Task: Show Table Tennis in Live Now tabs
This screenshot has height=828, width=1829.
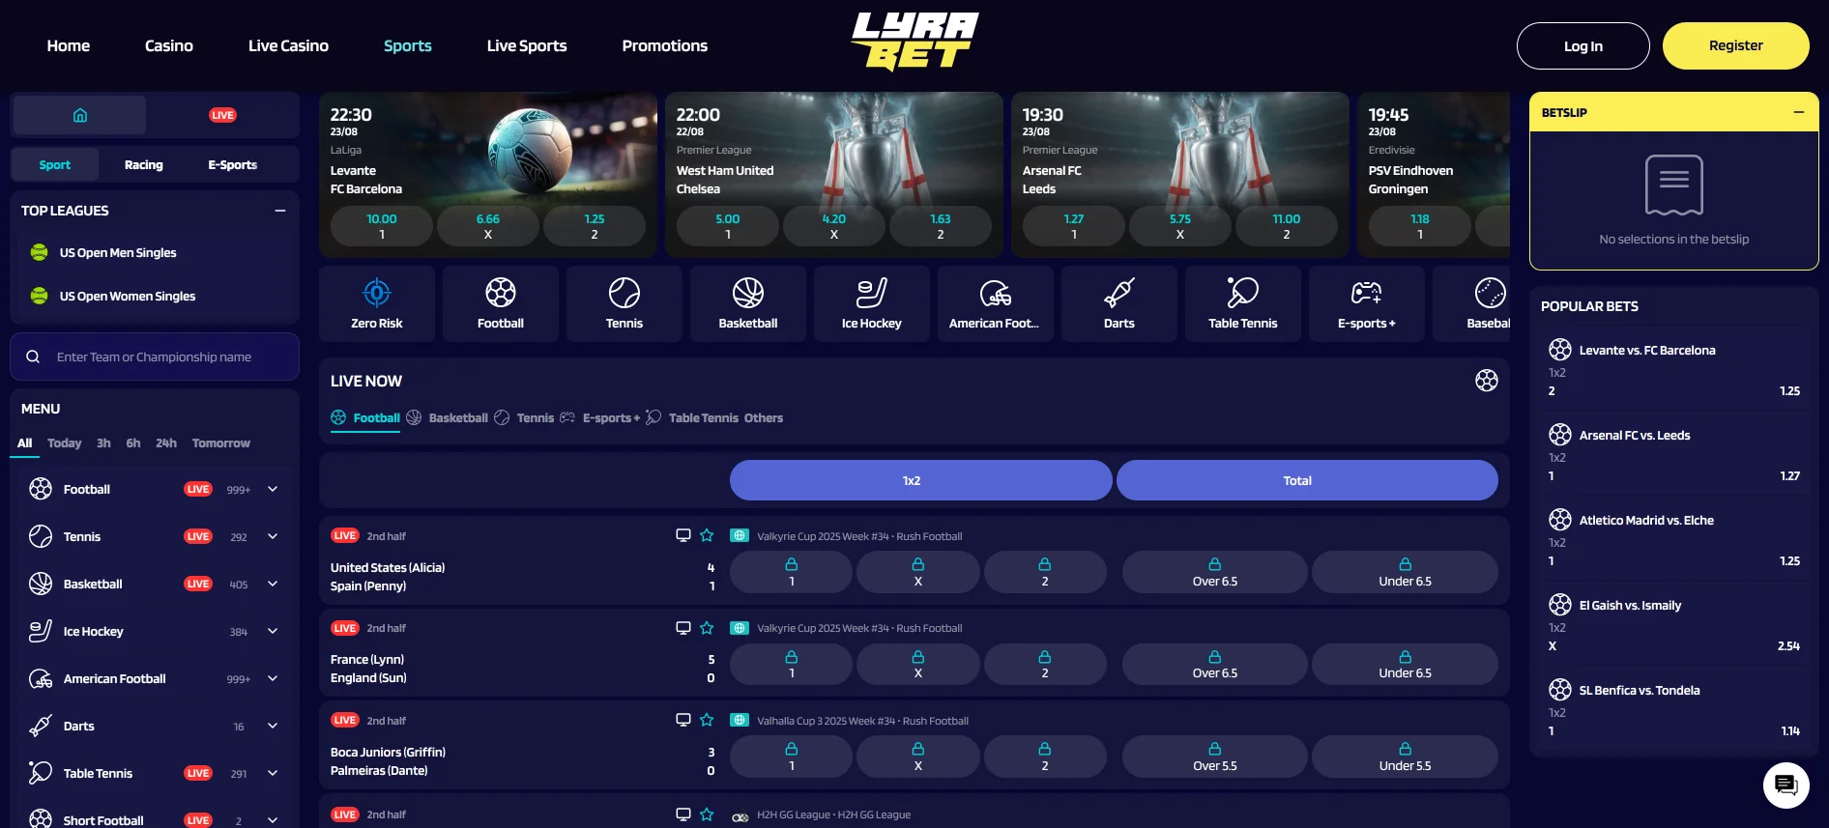Action: point(692,417)
